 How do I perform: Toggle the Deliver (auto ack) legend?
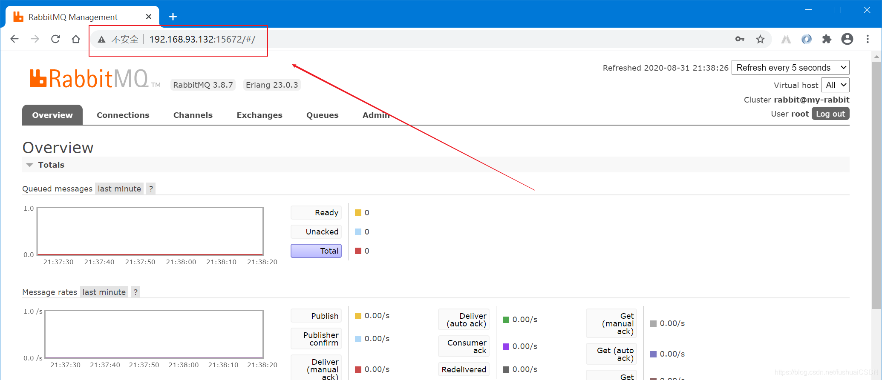click(464, 320)
